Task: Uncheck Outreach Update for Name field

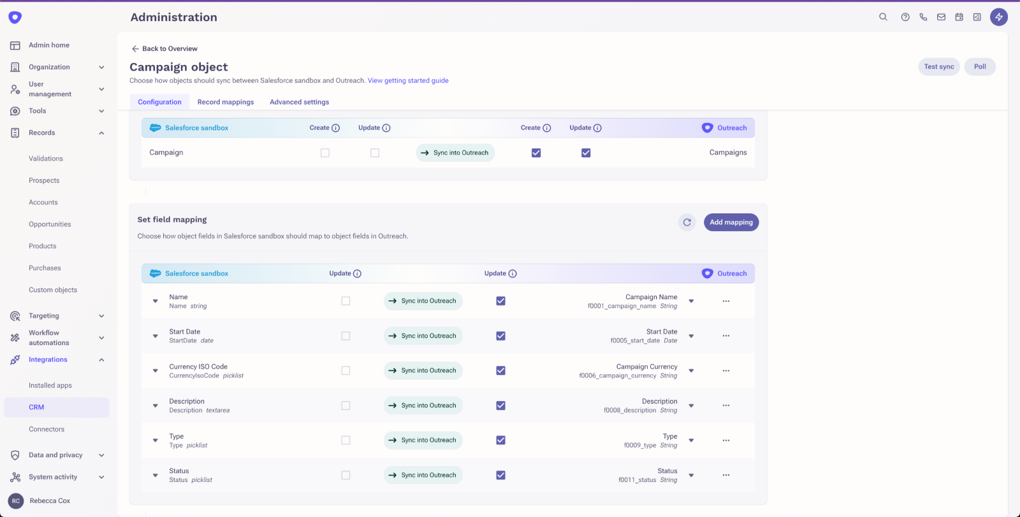Action: [501, 301]
